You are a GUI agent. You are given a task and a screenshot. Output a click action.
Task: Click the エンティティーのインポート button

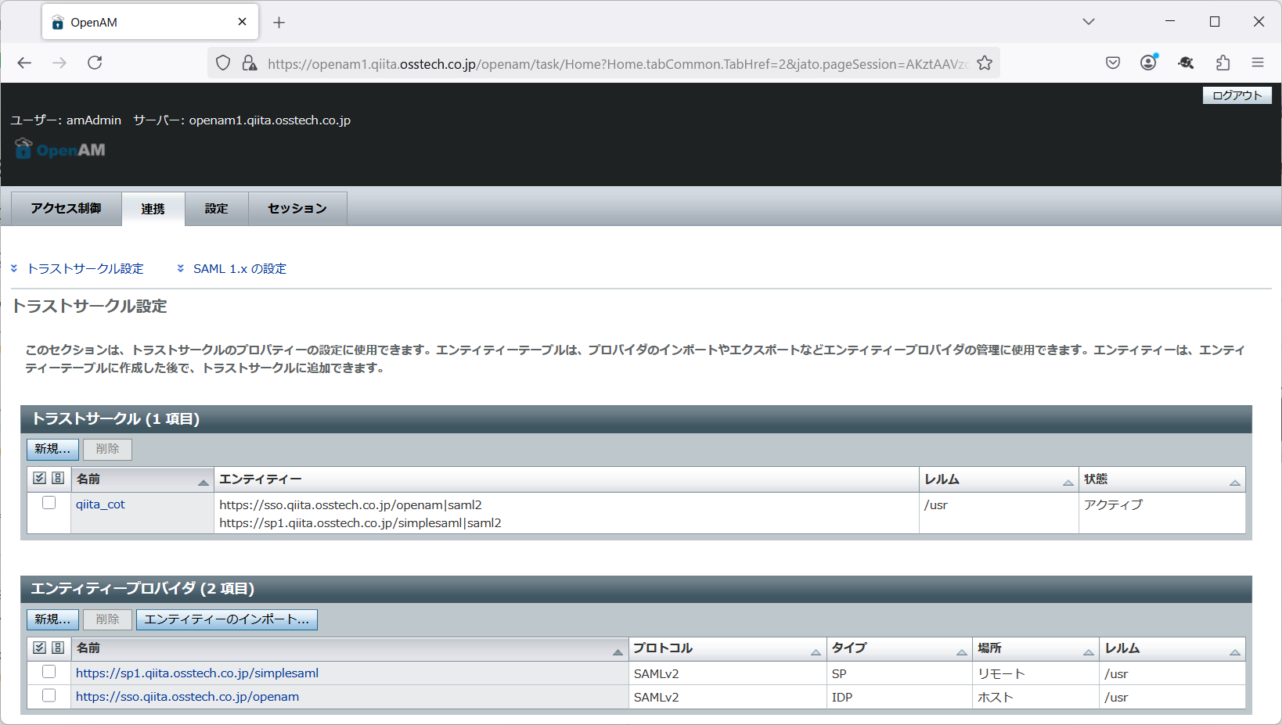point(226,619)
